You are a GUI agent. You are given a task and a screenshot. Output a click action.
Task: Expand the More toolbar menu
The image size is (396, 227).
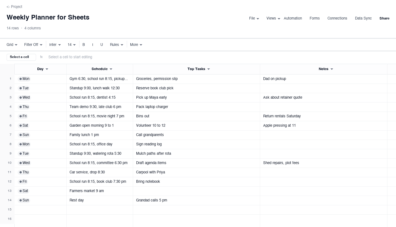click(136, 45)
